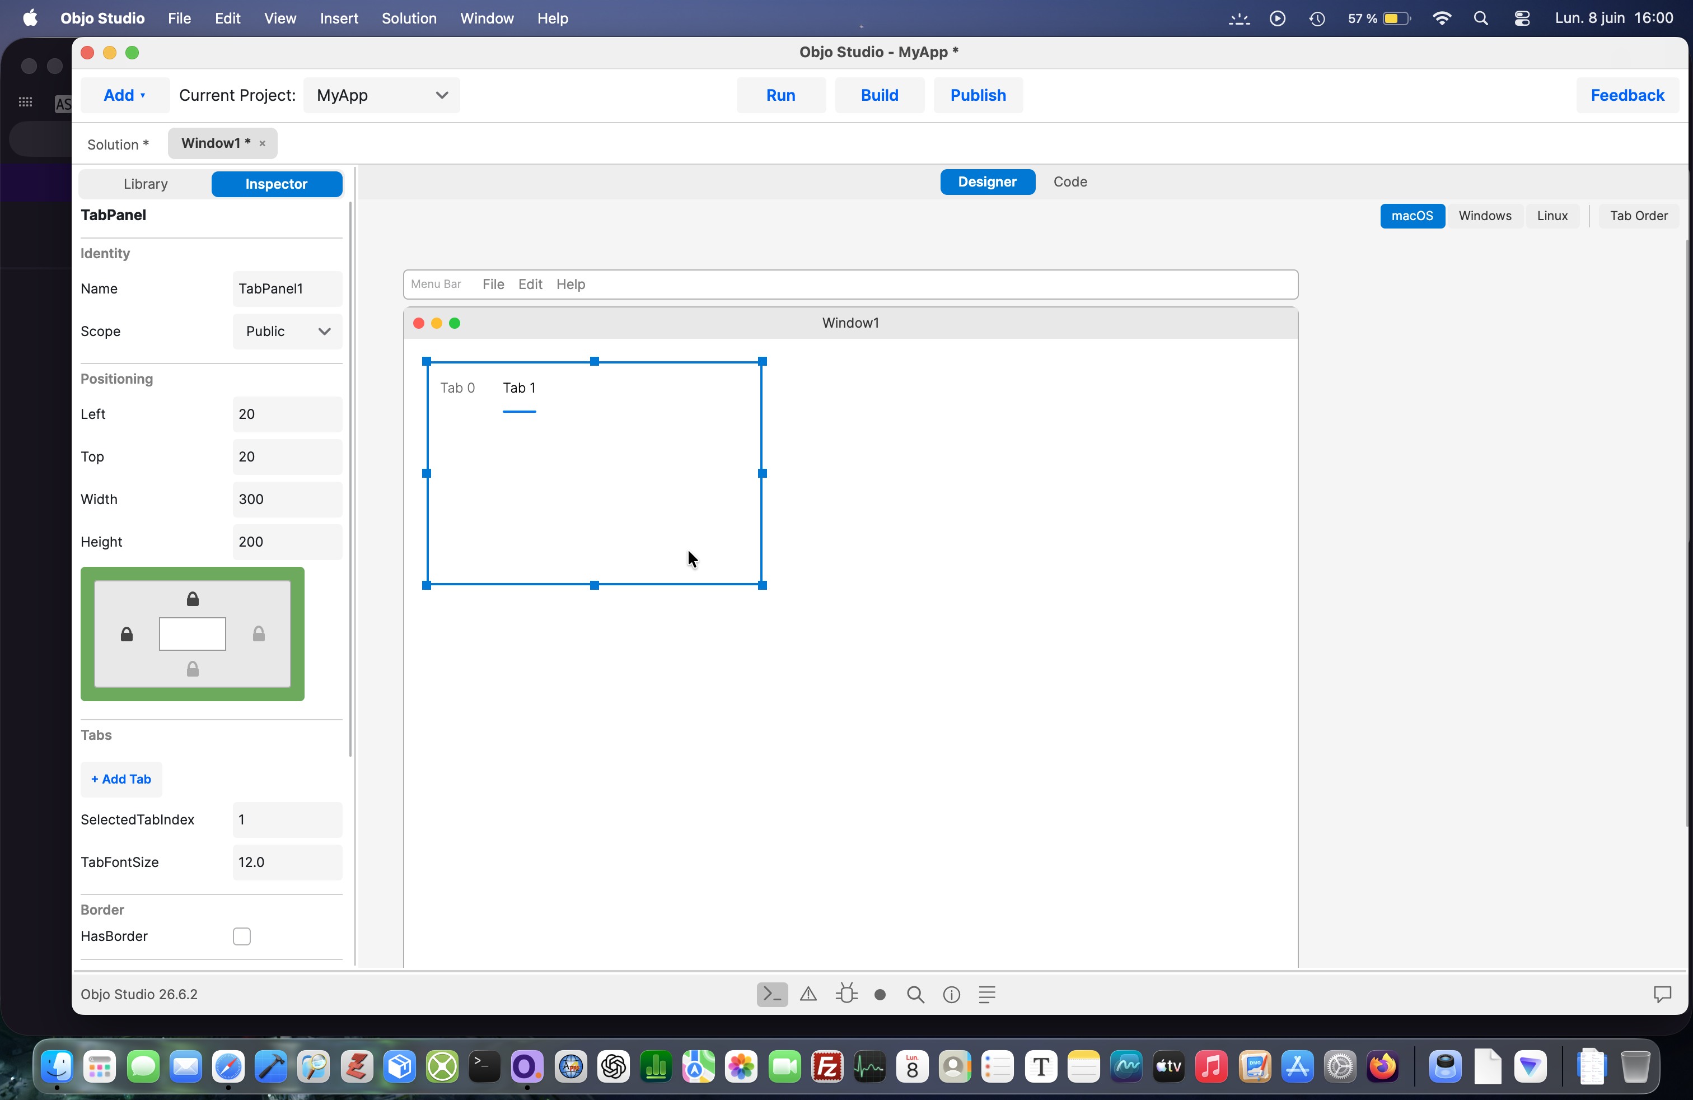Preview with Linux platform style
1693x1100 pixels.
coord(1552,216)
